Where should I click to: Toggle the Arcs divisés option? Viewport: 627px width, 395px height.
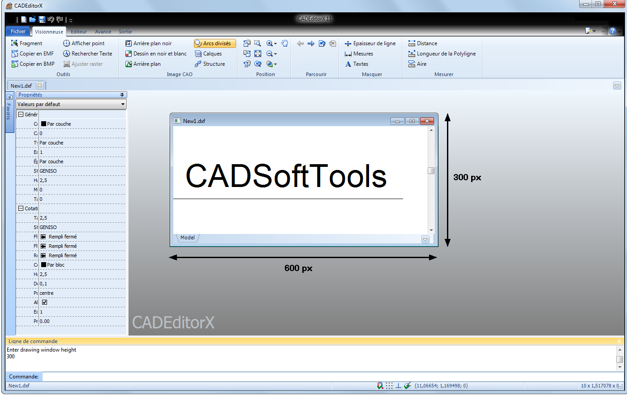215,43
